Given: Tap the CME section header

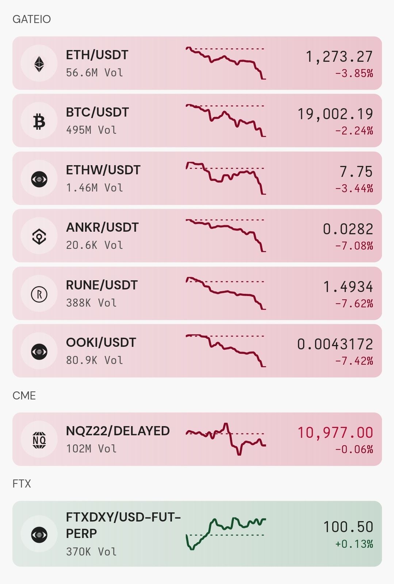Looking at the screenshot, I should click(24, 396).
